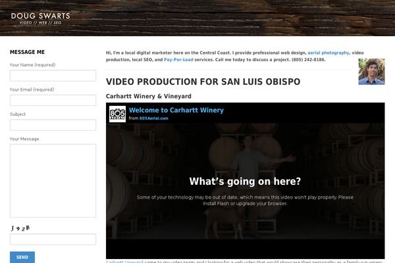Click the captcha answer input field
The width and height of the screenshot is (395, 263).
point(53,239)
